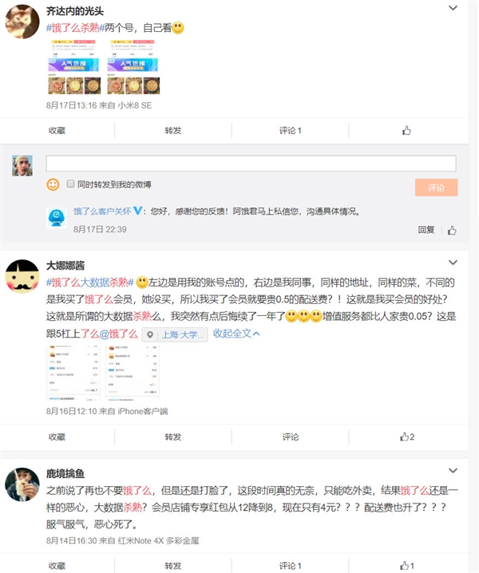Focus the comment text input box
The image size is (479, 573).
pyautogui.click(x=251, y=164)
